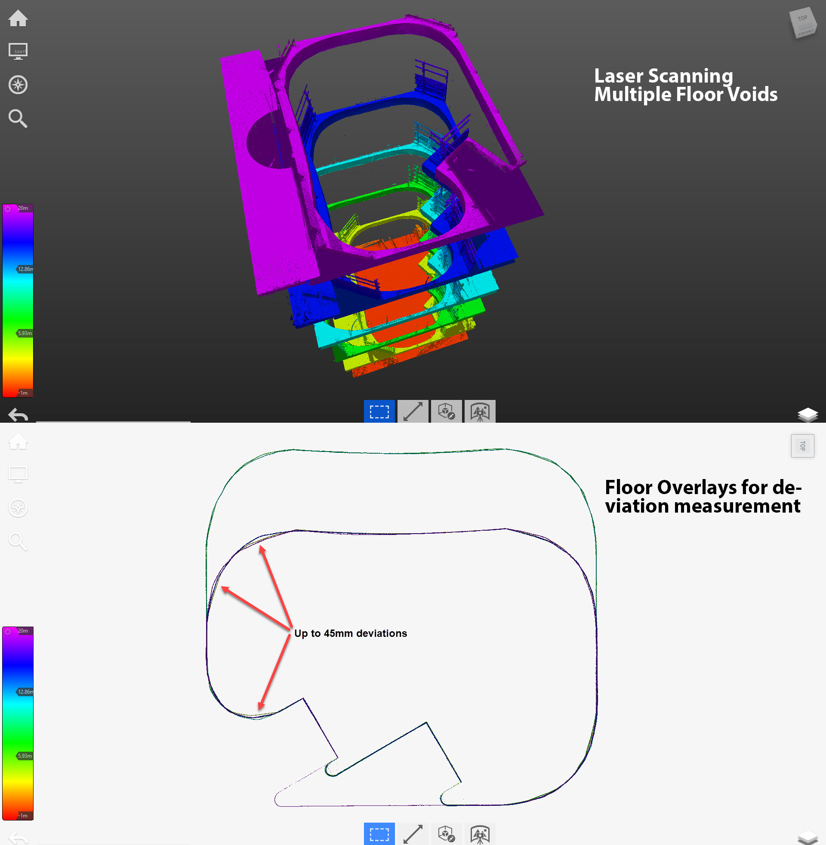
Task: Click the TOP view cube in white viewport
Action: [x=802, y=446]
